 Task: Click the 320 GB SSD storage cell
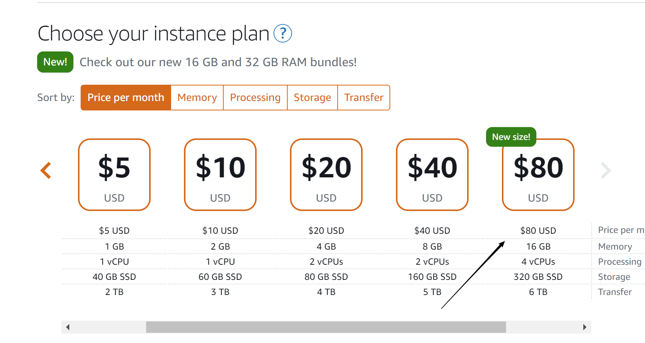point(538,277)
